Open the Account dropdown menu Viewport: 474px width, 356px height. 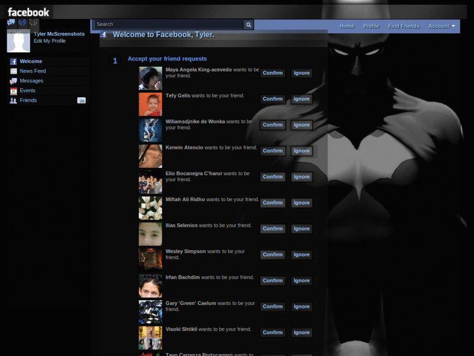441,26
